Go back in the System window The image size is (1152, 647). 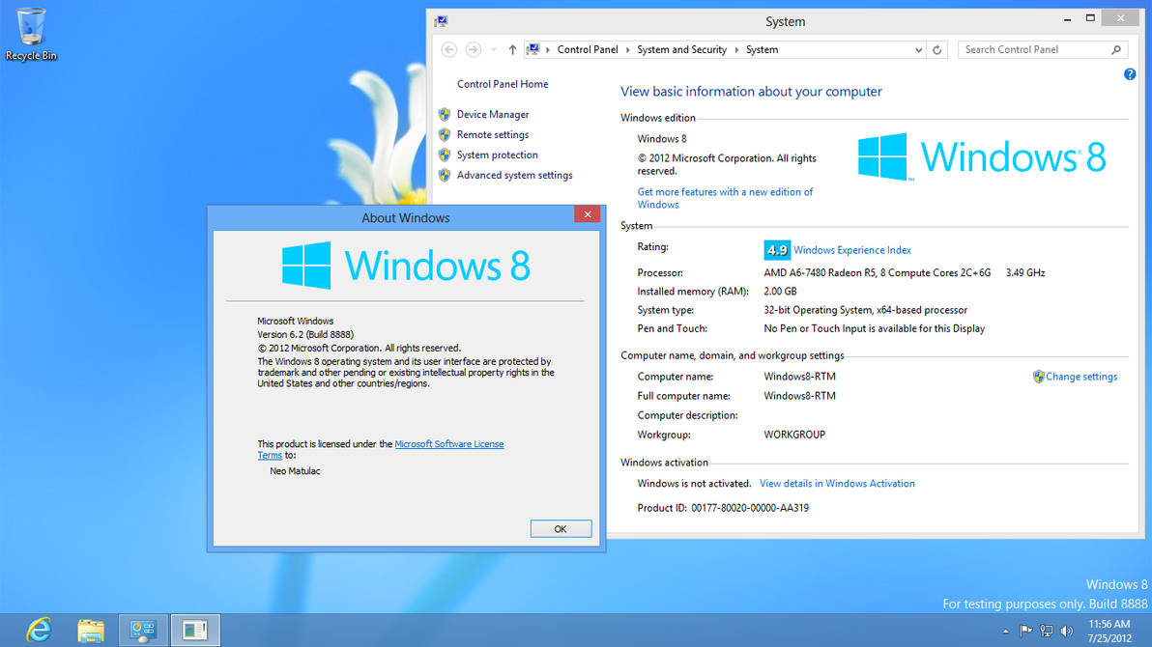(448, 50)
